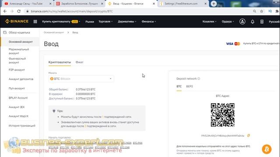Click the browser back arrow
Viewport: 280px width, 157px height.
click(5, 11)
